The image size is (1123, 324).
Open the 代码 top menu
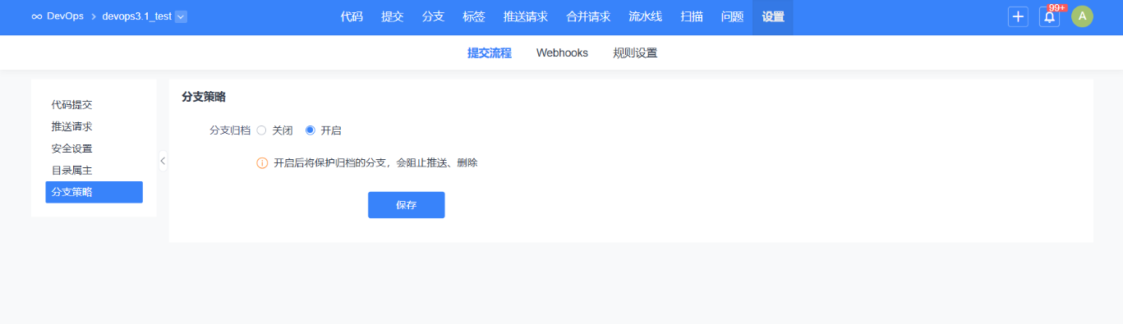[352, 16]
